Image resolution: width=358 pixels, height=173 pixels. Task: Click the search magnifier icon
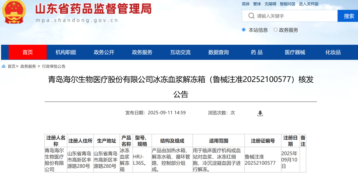tap(251, 16)
